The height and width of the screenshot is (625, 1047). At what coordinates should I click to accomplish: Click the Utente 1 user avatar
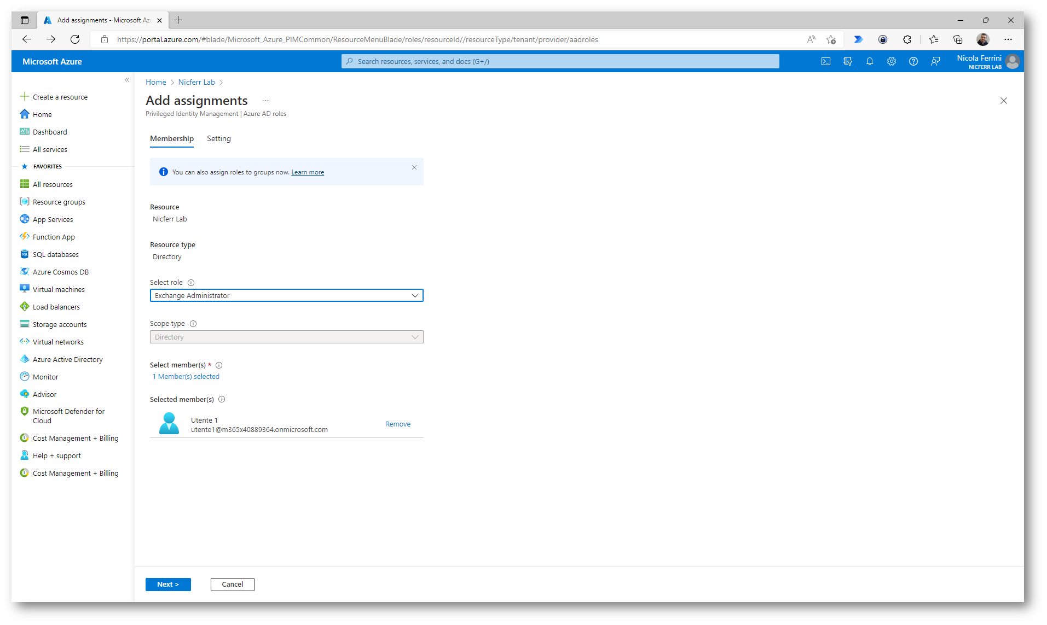[x=169, y=424]
